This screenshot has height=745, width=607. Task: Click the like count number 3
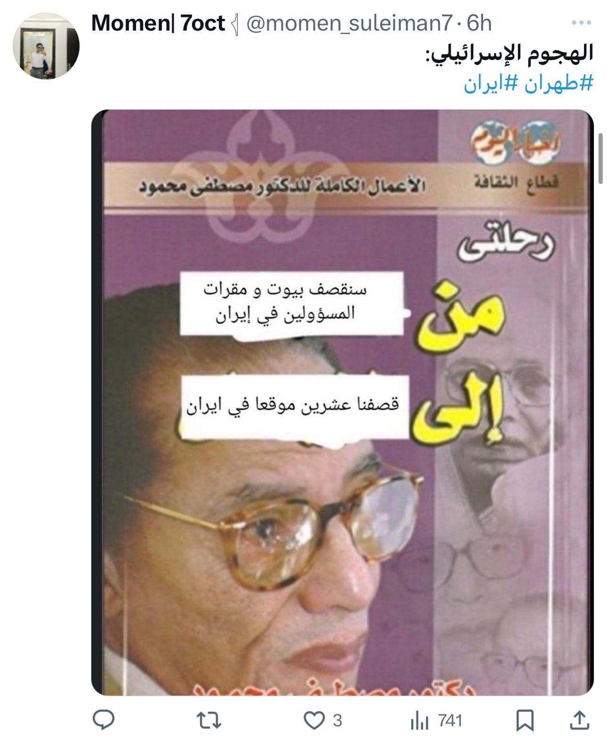point(337,721)
